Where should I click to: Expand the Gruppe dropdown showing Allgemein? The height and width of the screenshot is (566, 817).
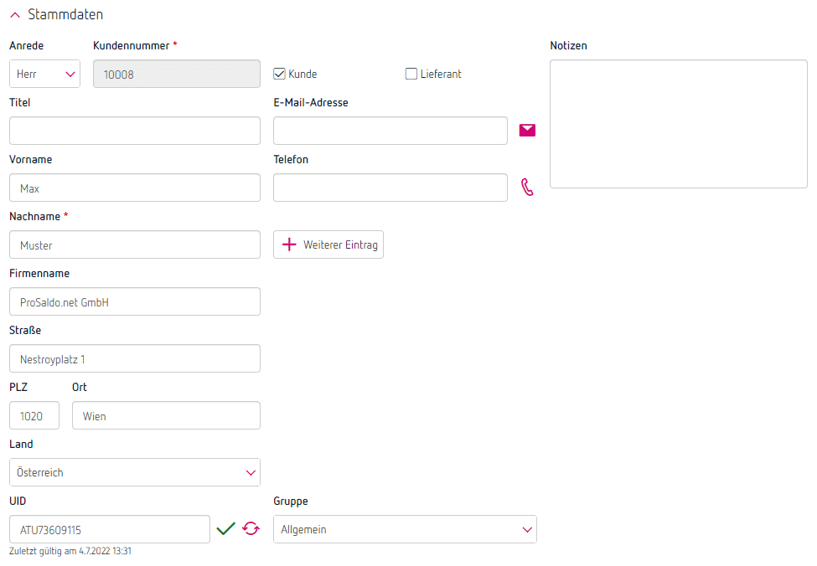pos(405,529)
